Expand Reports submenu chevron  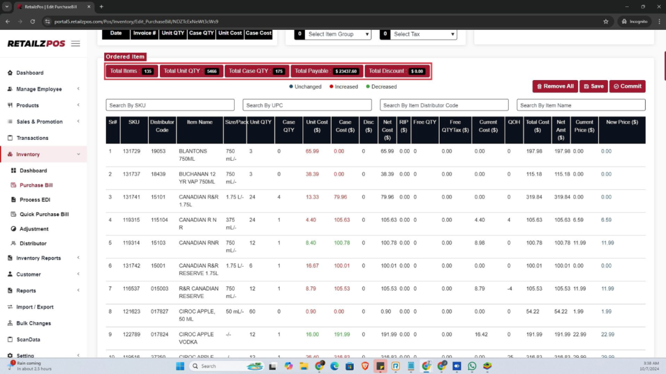[79, 291]
